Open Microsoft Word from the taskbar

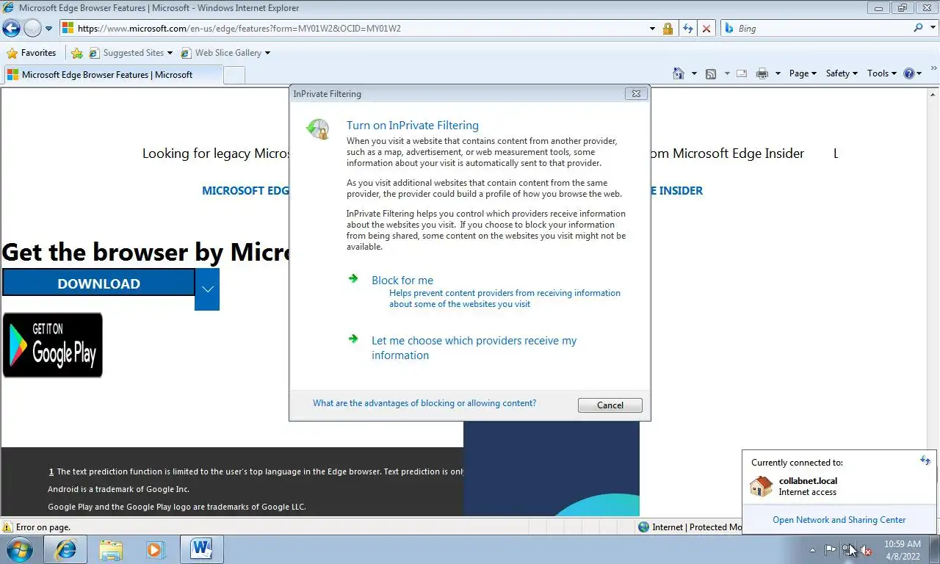[x=201, y=549]
